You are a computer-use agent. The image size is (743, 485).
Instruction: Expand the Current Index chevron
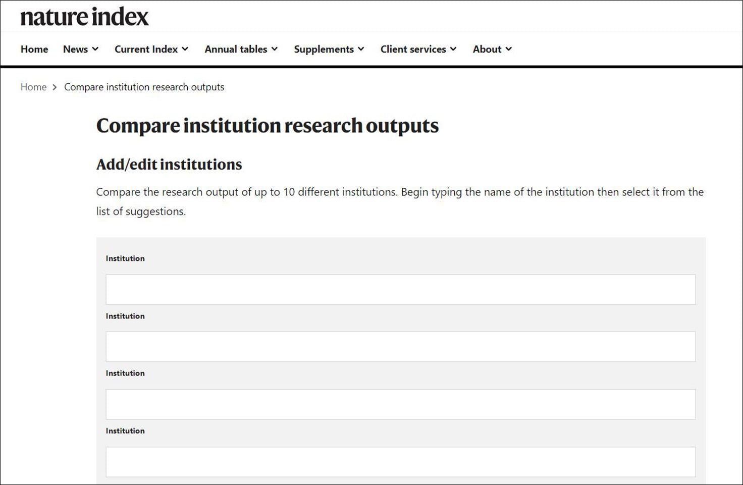click(185, 49)
